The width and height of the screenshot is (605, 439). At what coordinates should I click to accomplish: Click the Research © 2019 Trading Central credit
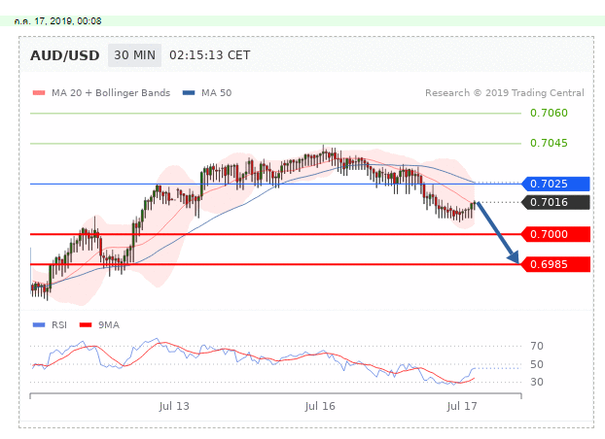pos(504,93)
